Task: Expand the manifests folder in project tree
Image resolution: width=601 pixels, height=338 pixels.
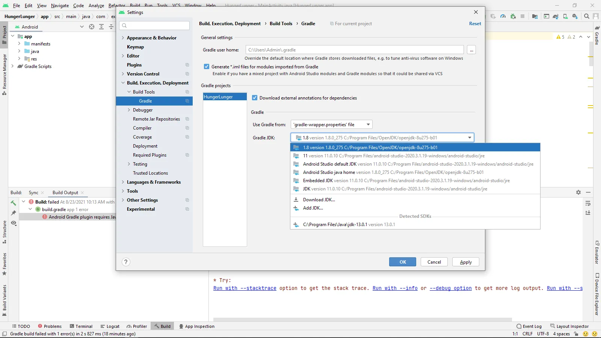Action: (x=19, y=44)
